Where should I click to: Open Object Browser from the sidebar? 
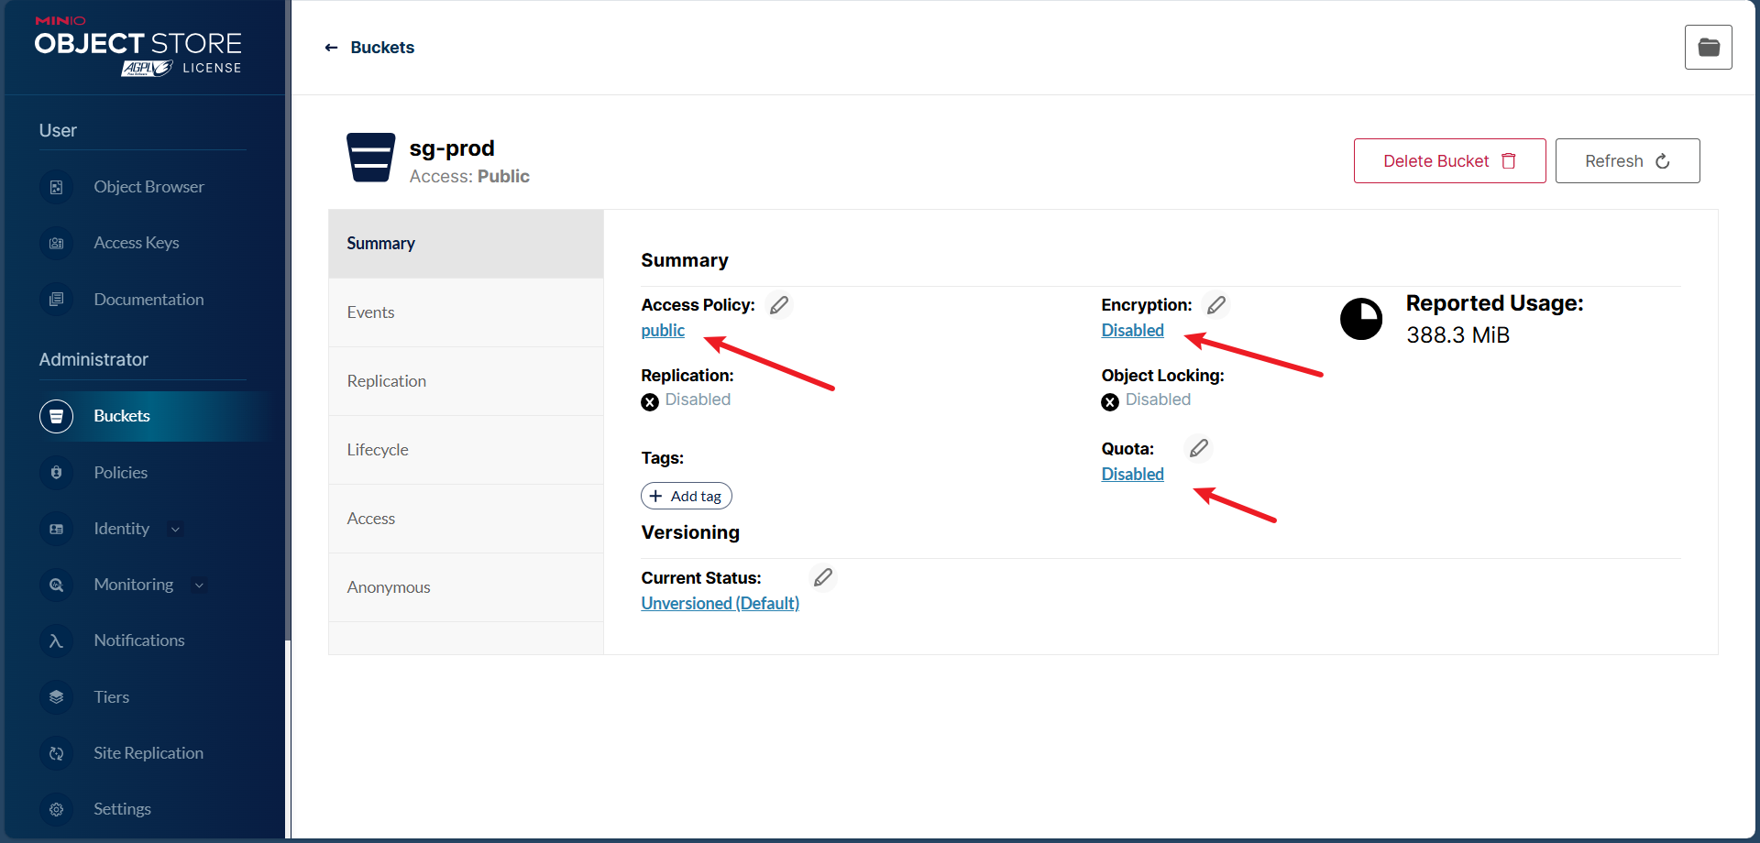[x=148, y=187]
